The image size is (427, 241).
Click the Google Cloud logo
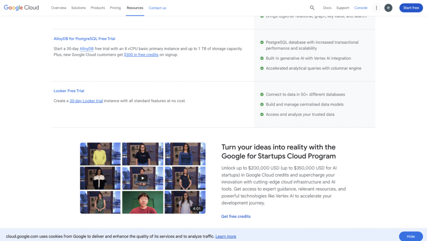(21, 8)
